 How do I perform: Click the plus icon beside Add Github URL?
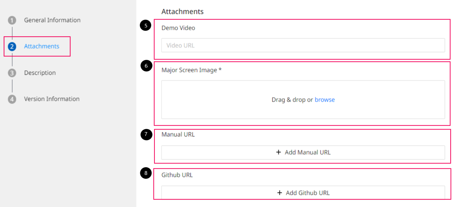(x=279, y=193)
